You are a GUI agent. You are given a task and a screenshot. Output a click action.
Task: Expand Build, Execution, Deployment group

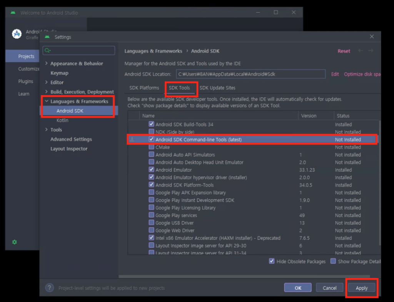(x=47, y=91)
